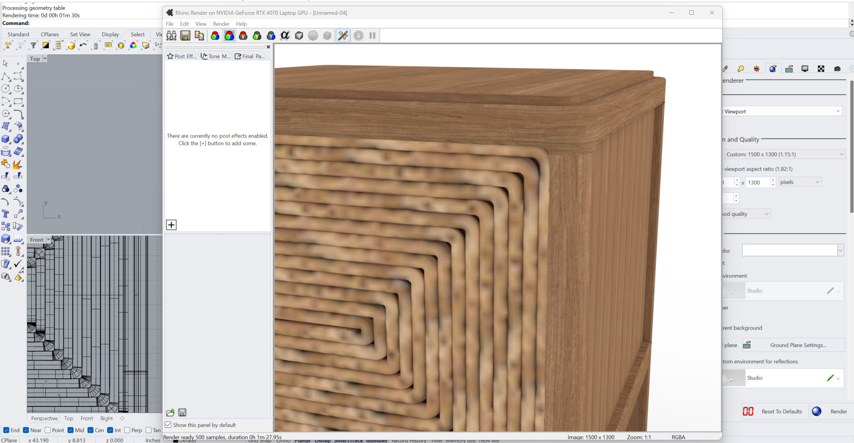Image resolution: width=854 pixels, height=443 pixels.
Task: Close the post effects side panel
Action: (x=268, y=47)
